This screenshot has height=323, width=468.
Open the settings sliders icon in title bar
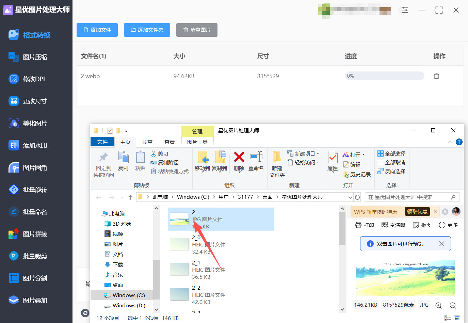[x=405, y=10]
